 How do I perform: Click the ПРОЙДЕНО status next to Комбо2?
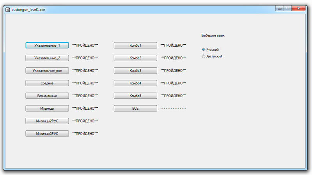[x=173, y=58]
